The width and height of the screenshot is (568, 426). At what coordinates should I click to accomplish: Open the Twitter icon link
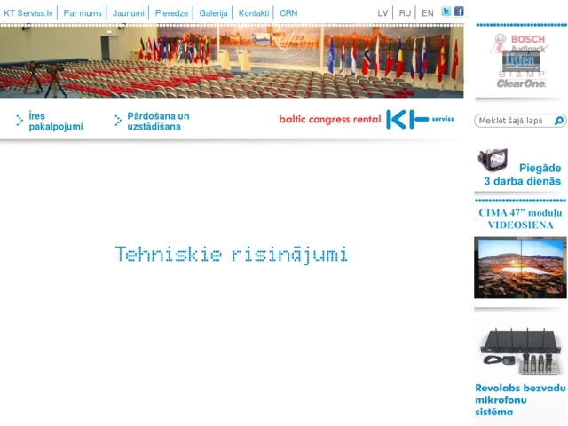coord(446,12)
